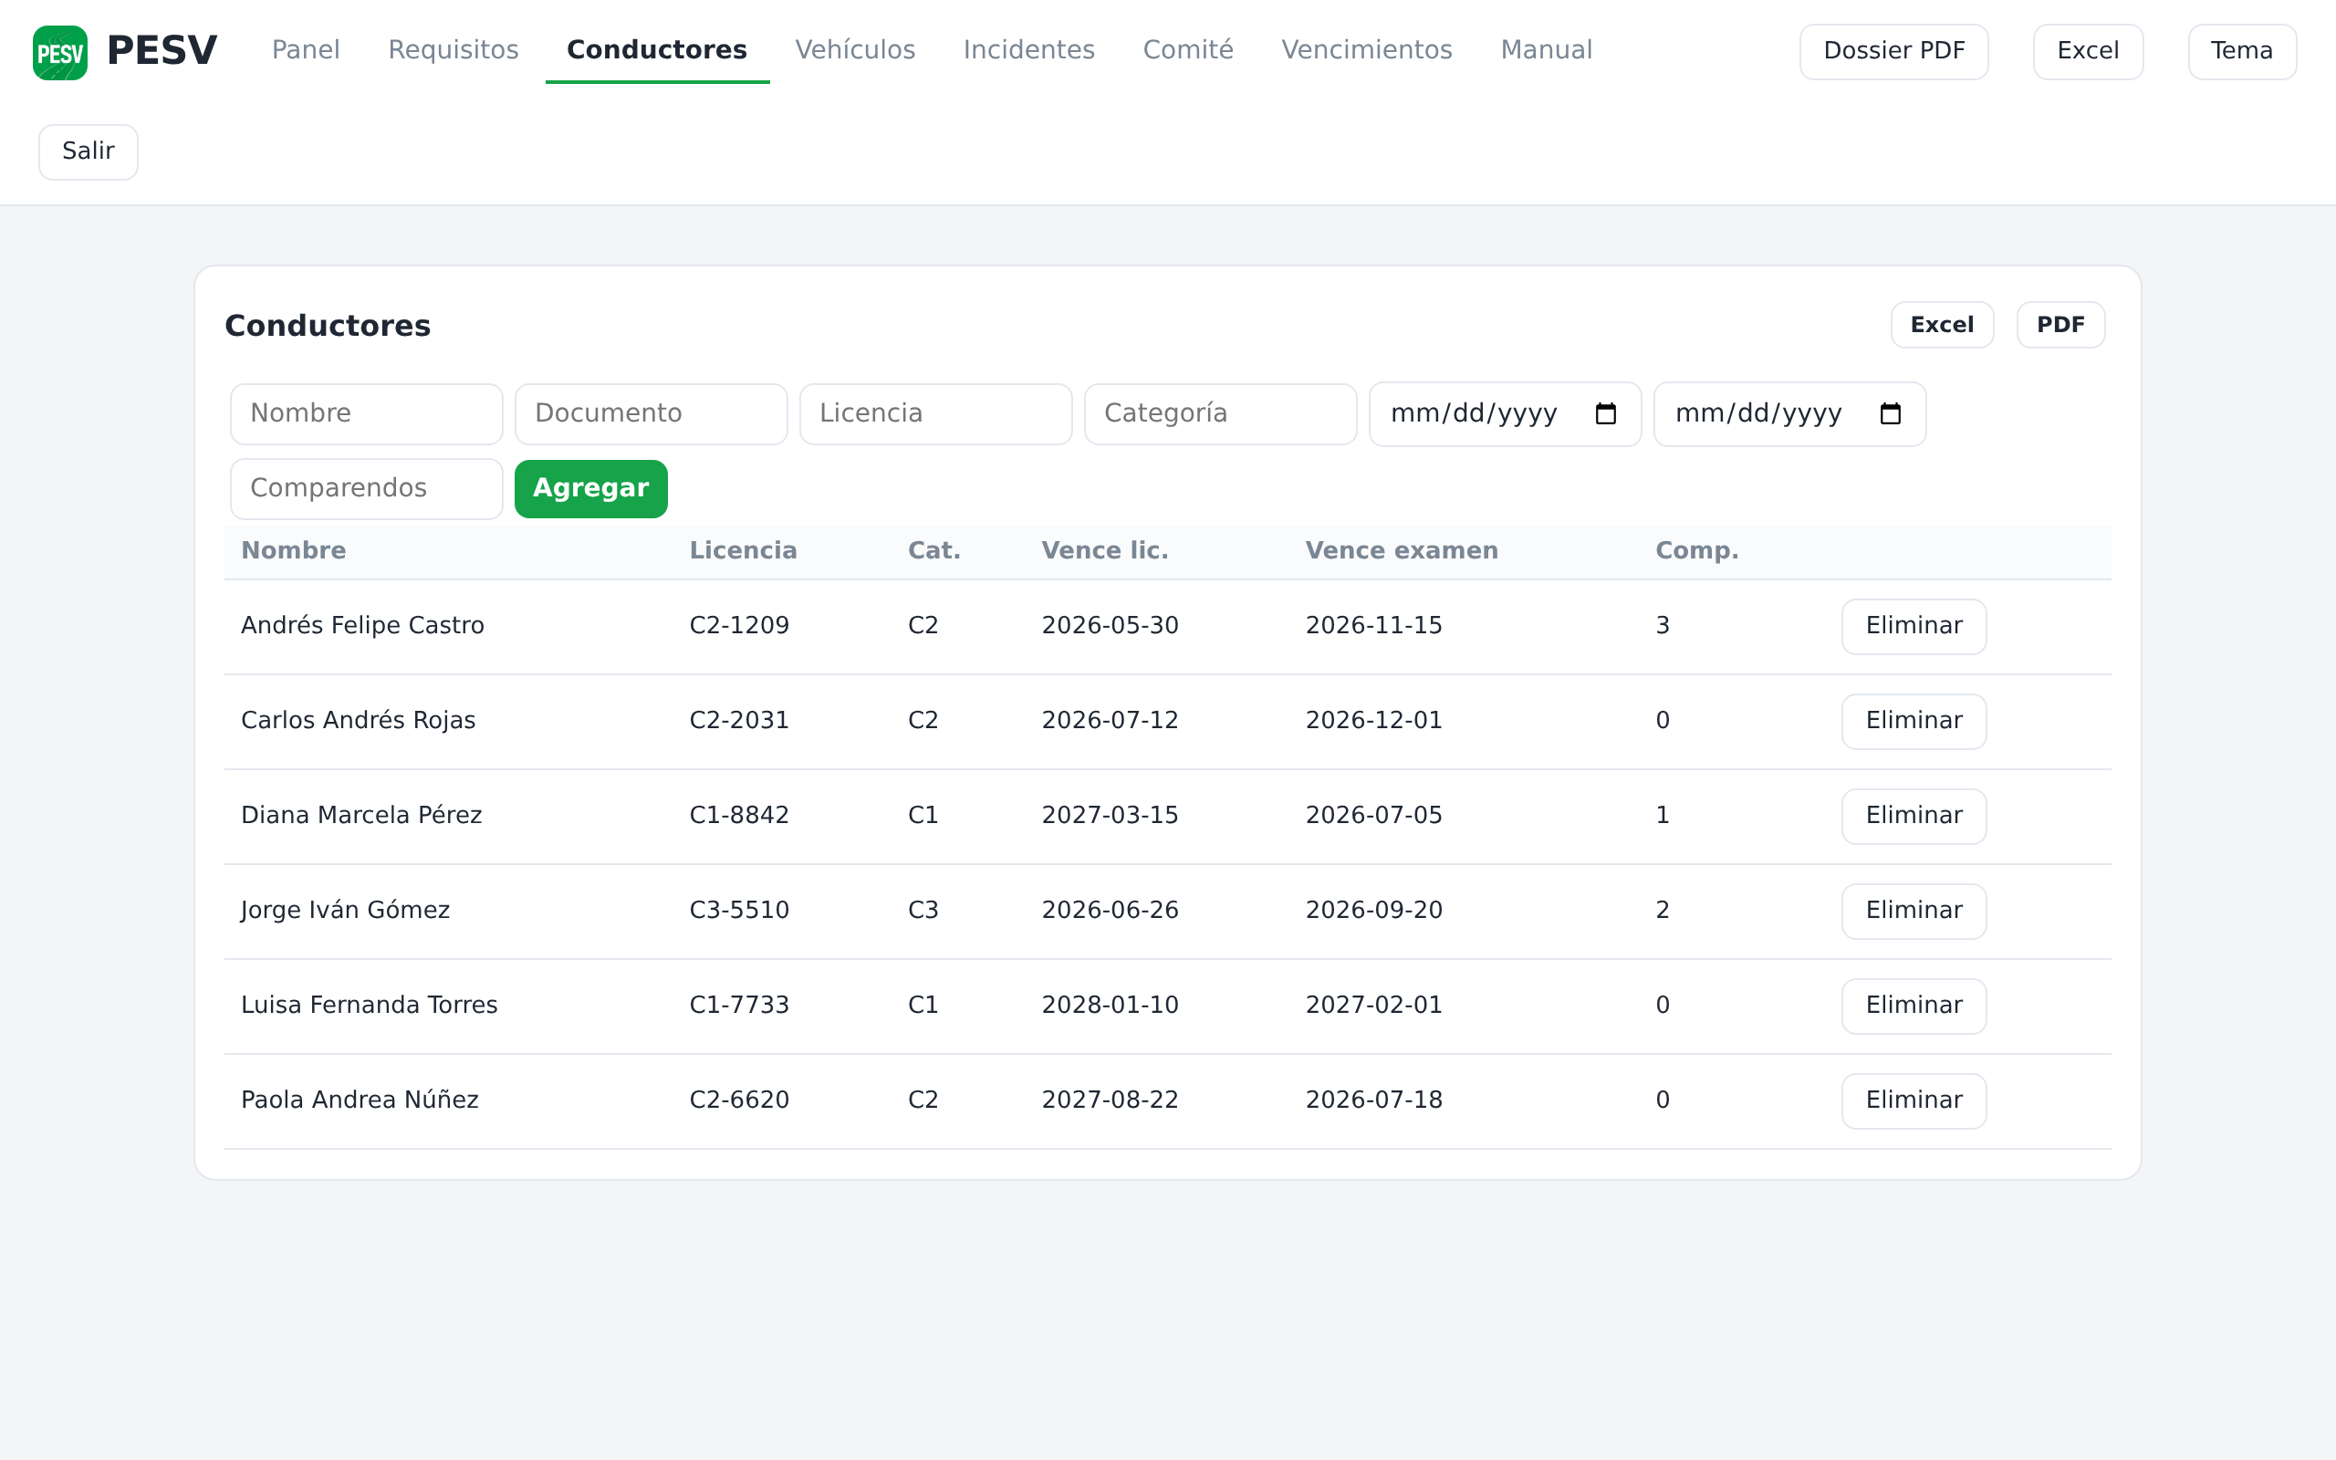Open the Panel tab
Screen dimensions: 2336x1460
(305, 50)
